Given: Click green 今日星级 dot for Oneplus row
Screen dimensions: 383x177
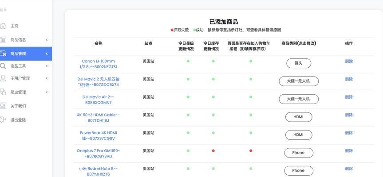Looking at the screenshot, I should pos(188,151).
